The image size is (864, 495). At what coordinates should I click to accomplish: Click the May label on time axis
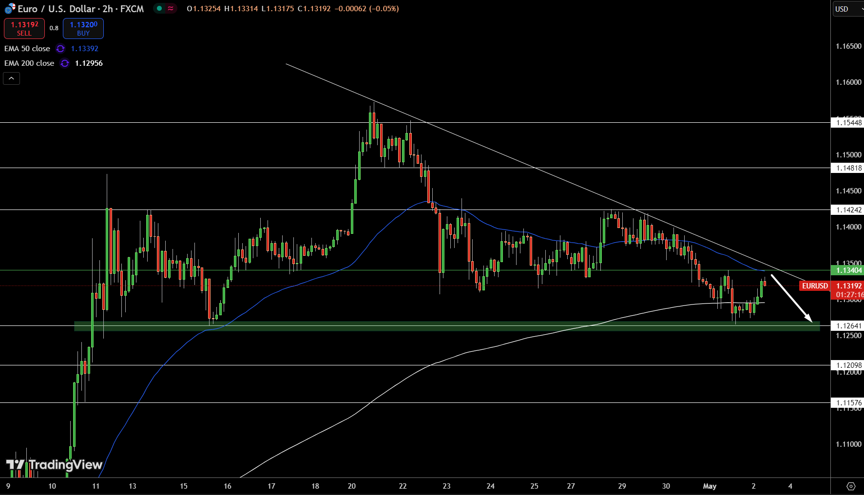coord(710,486)
